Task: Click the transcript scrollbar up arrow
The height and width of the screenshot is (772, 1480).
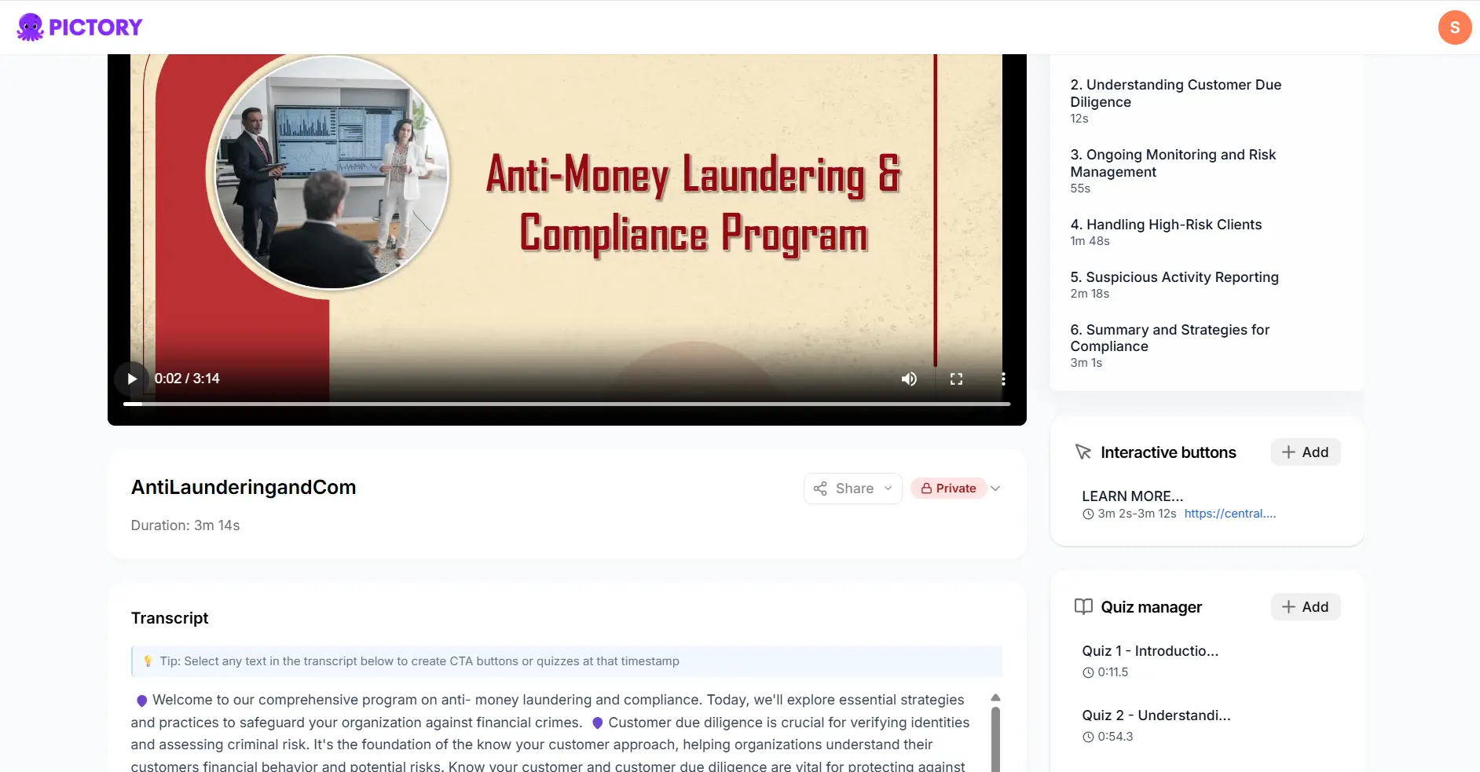Action: point(995,698)
